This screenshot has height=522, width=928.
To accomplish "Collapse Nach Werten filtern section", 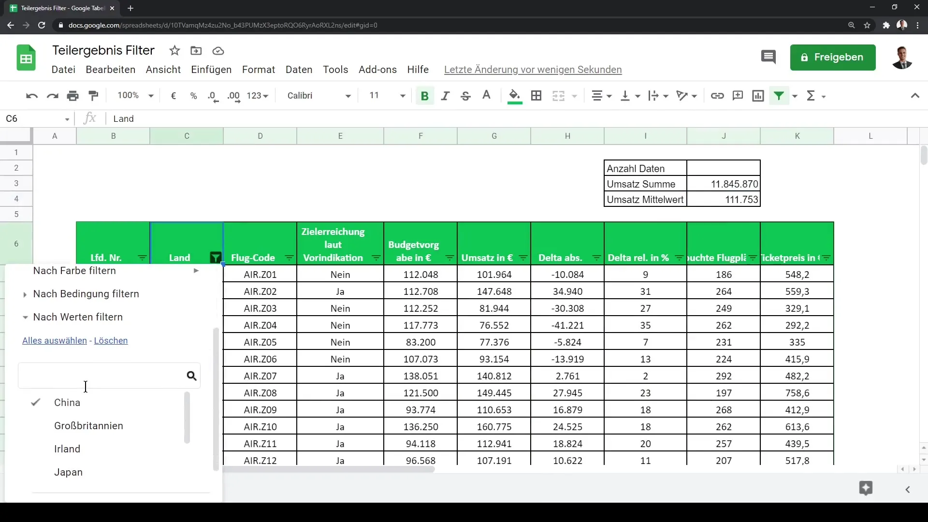I will [77, 317].
